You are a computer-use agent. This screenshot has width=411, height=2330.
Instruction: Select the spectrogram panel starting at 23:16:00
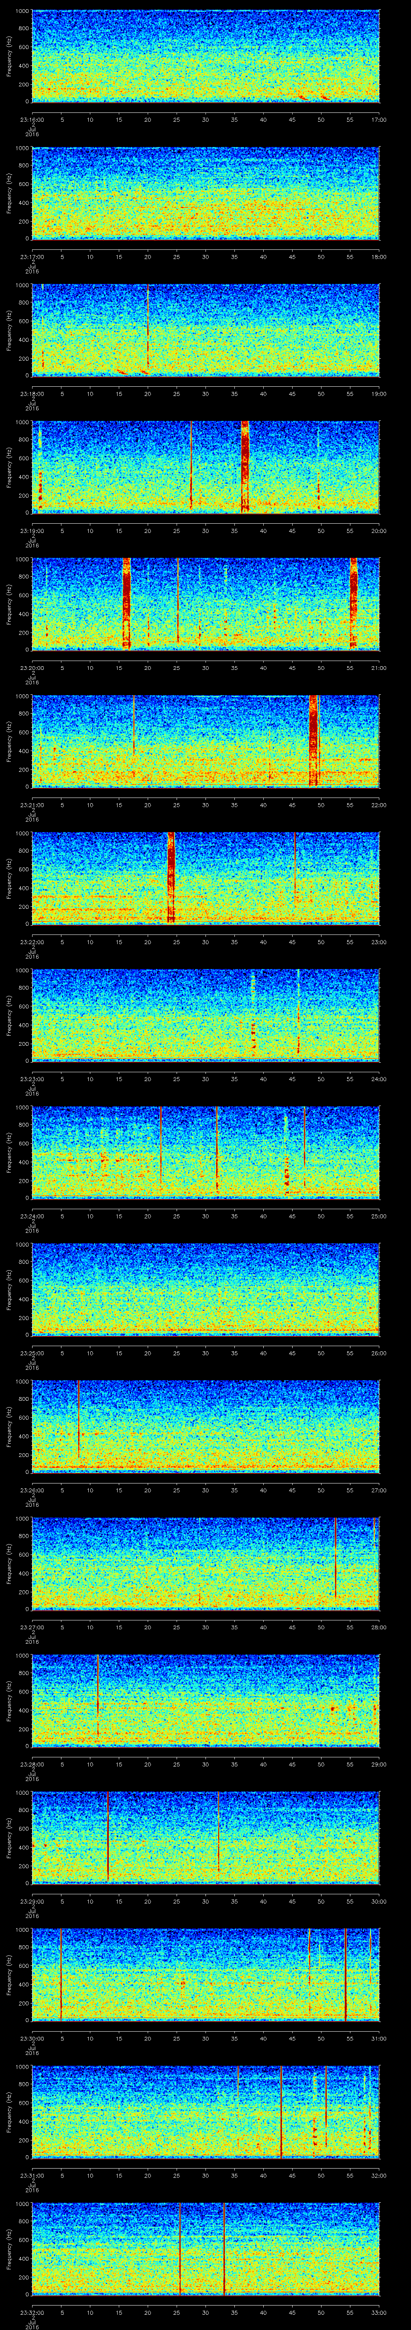pos(205,56)
